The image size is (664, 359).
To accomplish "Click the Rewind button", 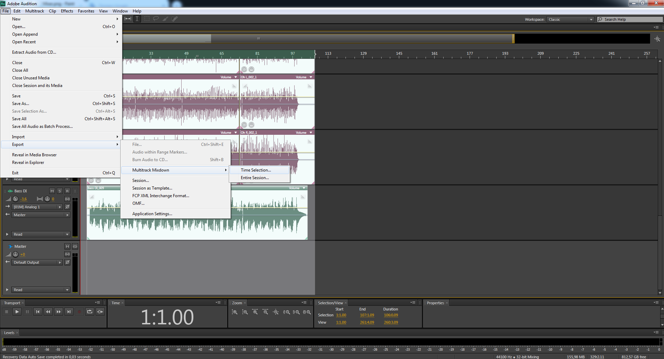I will 48,312.
